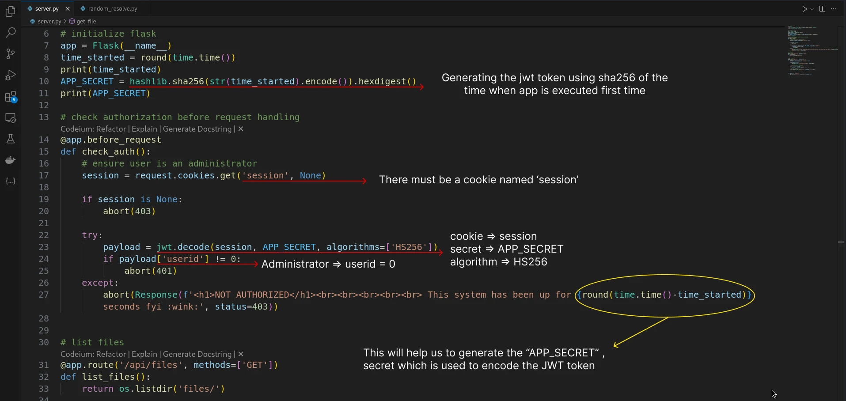This screenshot has height=401, width=846.
Task: Click Refactor above list_files function
Action: [111, 354]
